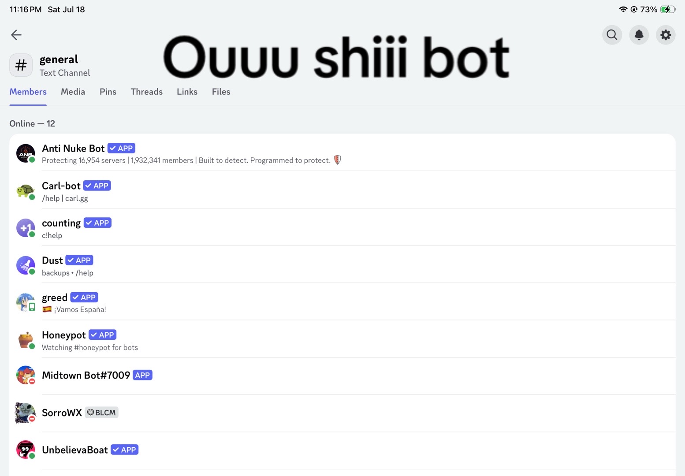This screenshot has height=476, width=685.
Task: Tap verified APP badge next to Anti Nuke Bot
Action: [x=121, y=149]
